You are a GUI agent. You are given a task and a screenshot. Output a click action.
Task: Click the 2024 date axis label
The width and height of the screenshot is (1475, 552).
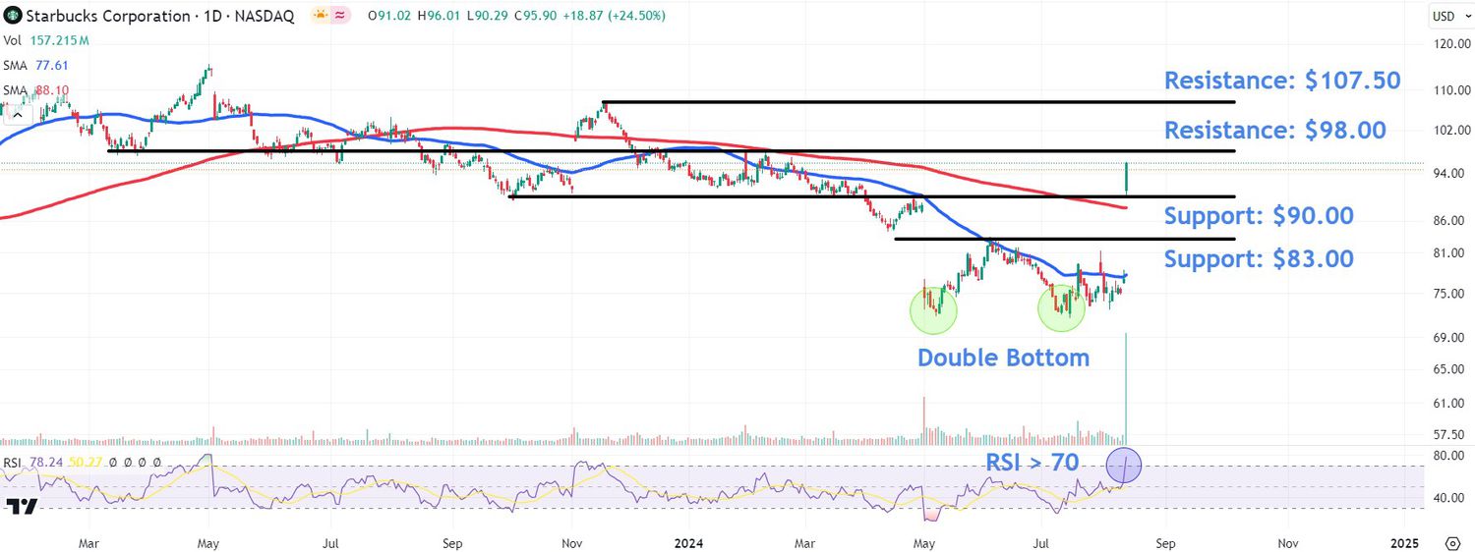click(x=688, y=543)
